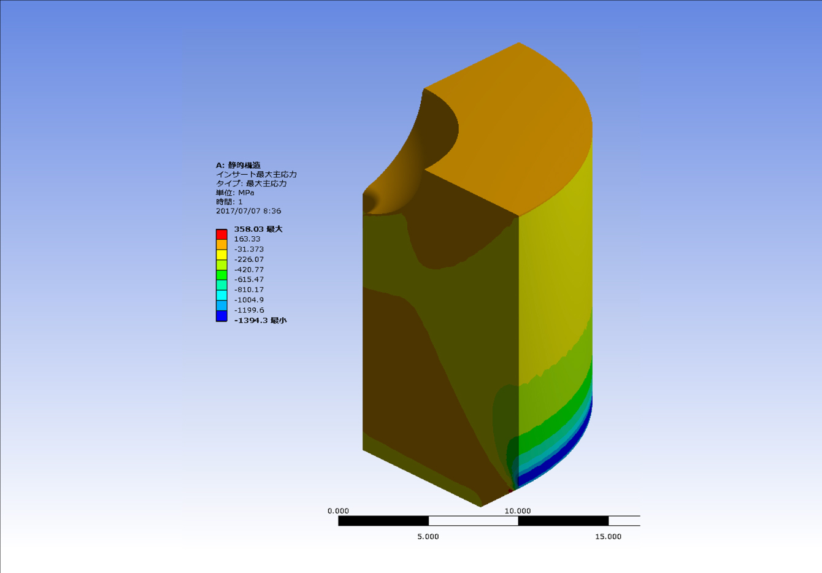Click the legend value -420.77

[x=248, y=269]
